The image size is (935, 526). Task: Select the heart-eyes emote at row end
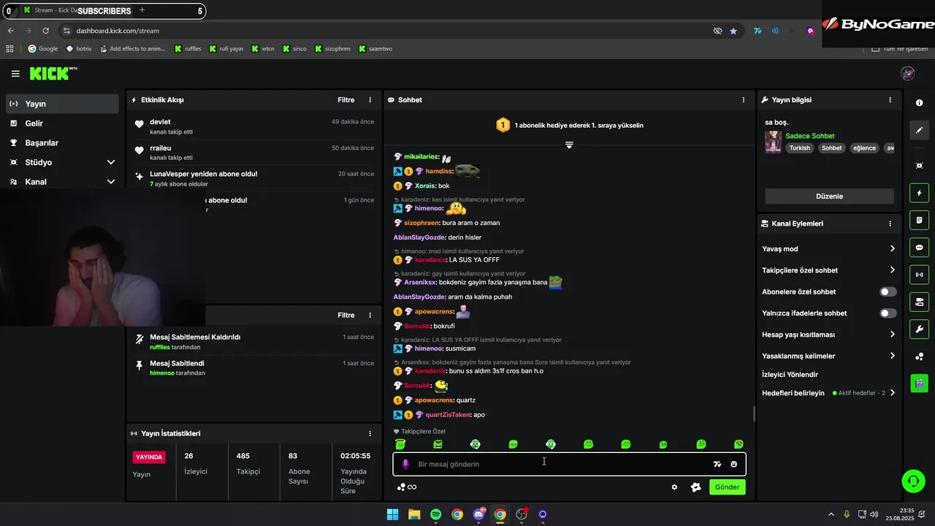(739, 444)
